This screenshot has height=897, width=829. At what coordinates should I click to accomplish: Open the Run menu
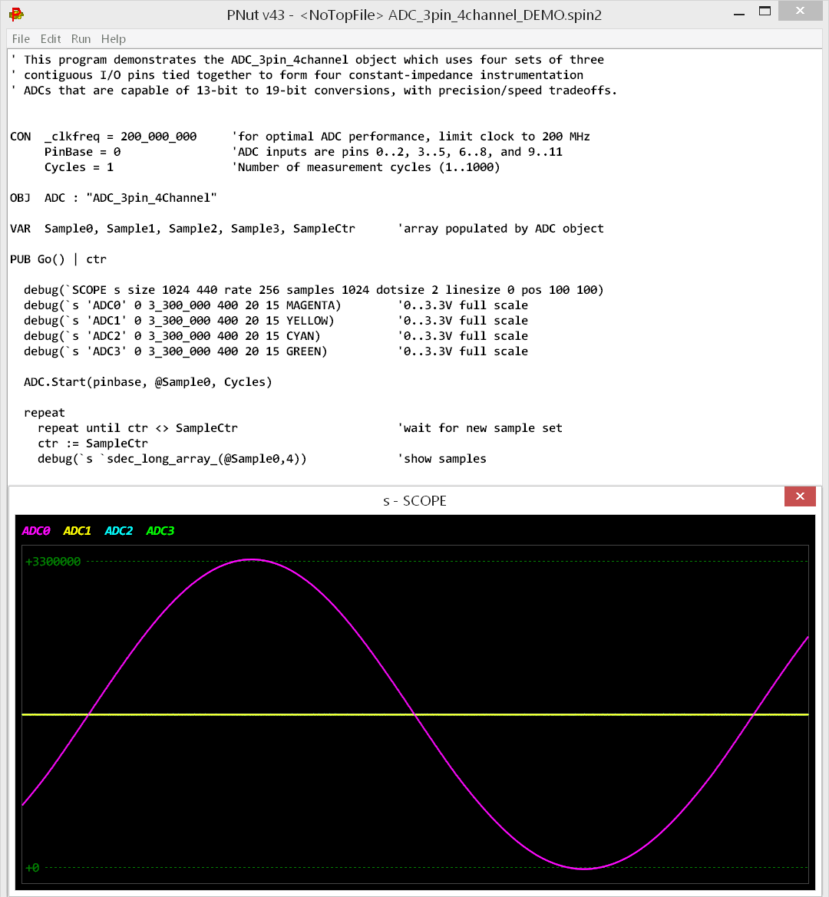coord(80,38)
